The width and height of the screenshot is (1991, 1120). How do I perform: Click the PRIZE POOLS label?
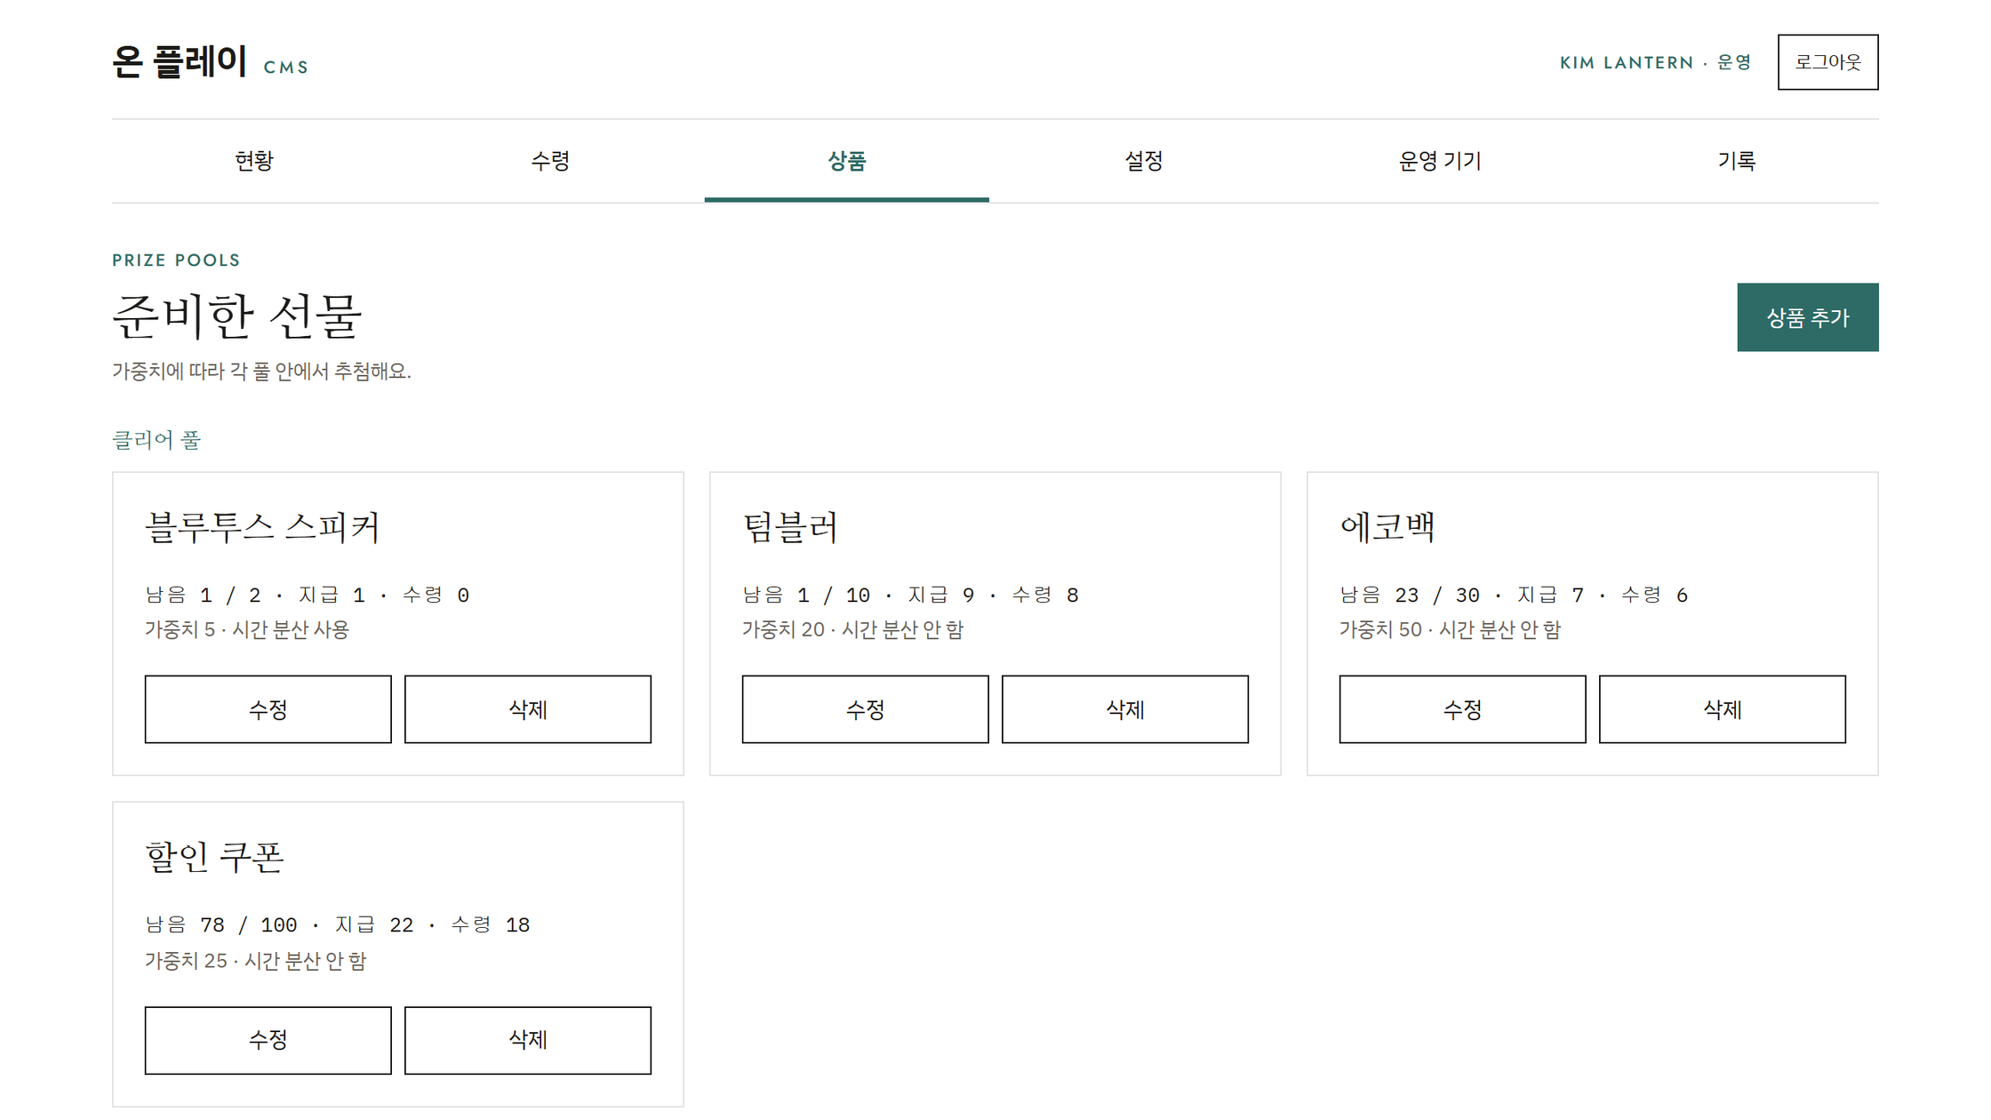pyautogui.click(x=176, y=260)
